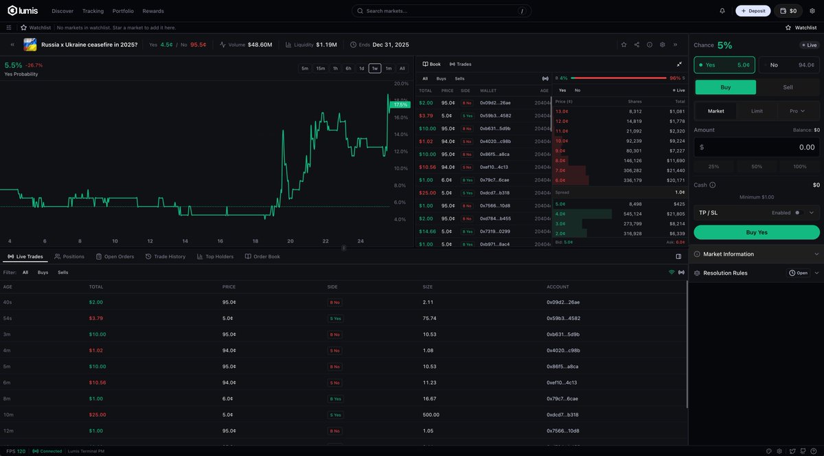Show the No order book side
Screen dimensions: 824x456
pos(577,90)
